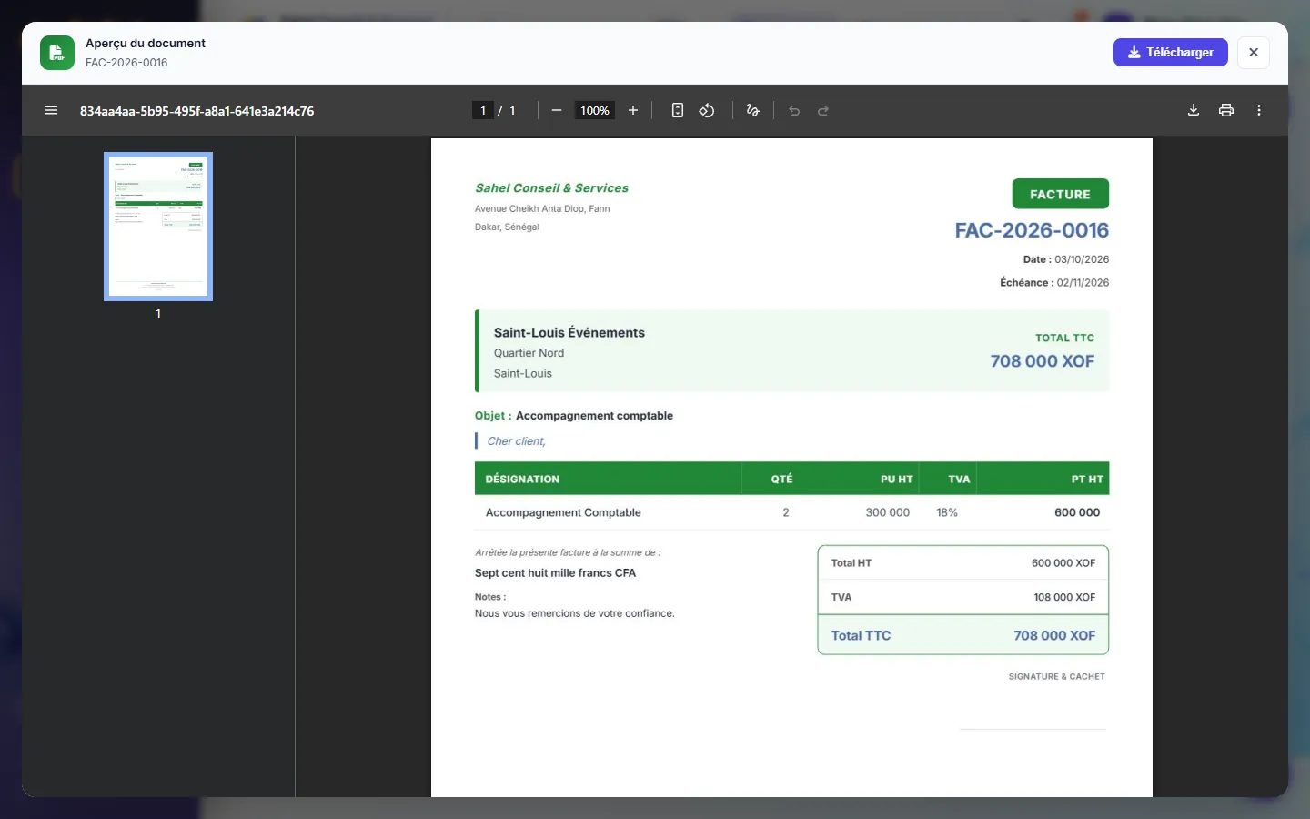The image size is (1310, 819).
Task: Select the draw annotation tool
Action: tap(752, 110)
